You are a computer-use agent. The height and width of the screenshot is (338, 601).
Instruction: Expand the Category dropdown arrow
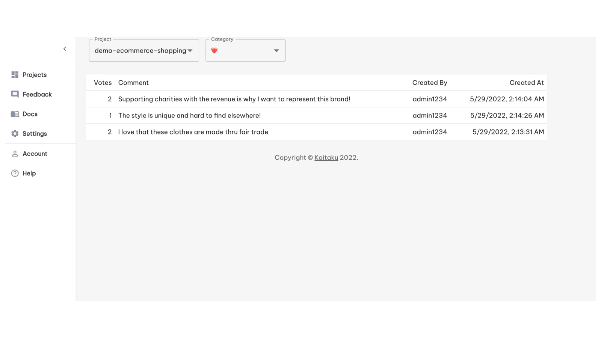(x=276, y=51)
